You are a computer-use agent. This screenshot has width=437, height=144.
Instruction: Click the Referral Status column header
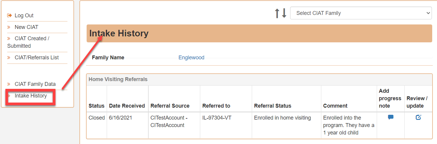click(272, 106)
